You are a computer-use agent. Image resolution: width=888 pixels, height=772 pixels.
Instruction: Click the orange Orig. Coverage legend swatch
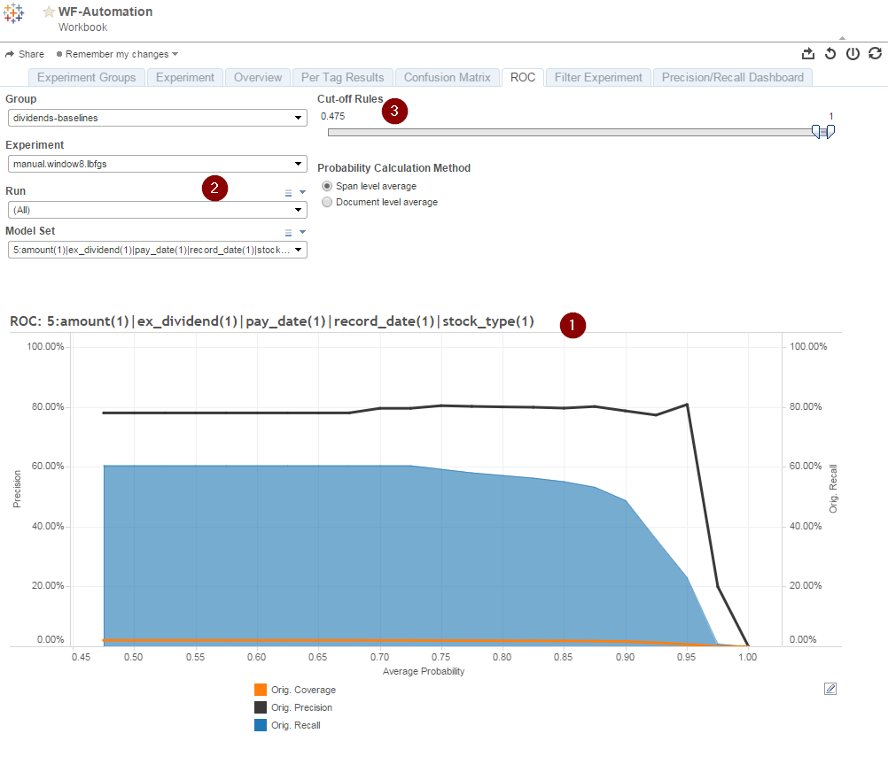point(261,690)
